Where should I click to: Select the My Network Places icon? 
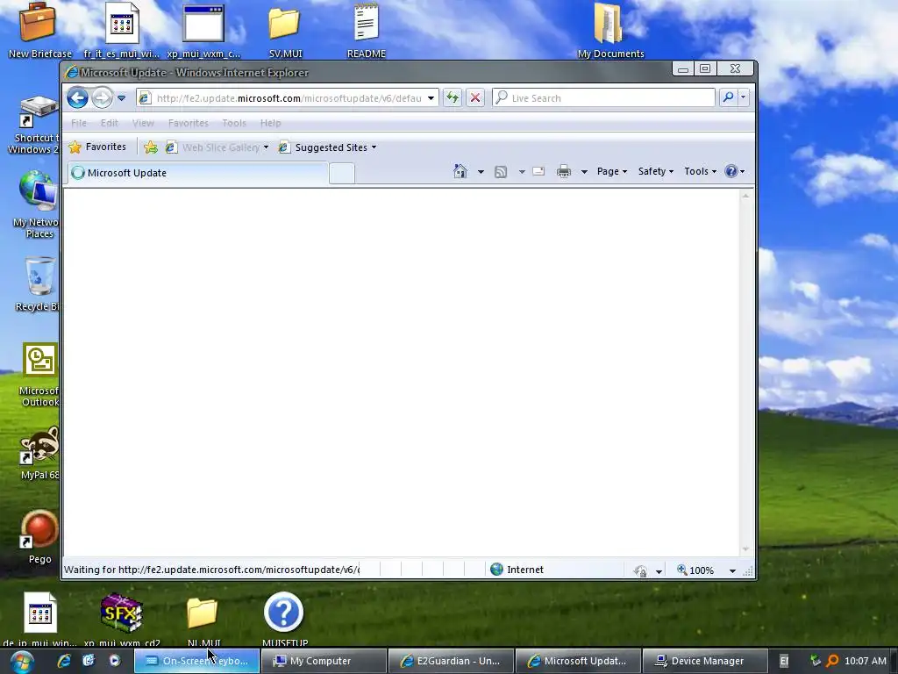pos(38,204)
